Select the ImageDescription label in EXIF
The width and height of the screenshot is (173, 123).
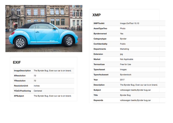pos(22,71)
